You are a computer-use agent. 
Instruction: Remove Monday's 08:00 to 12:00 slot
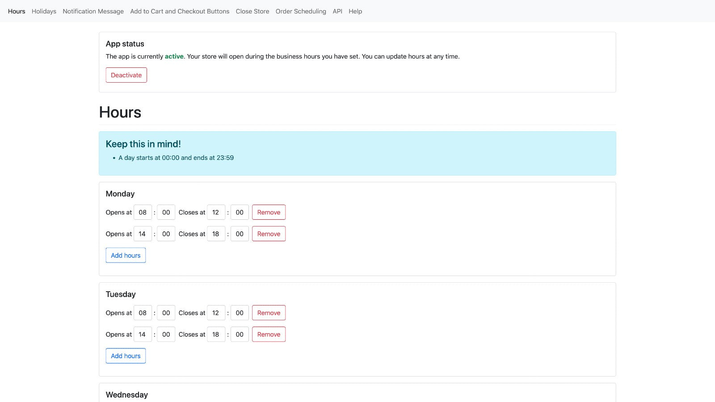tap(269, 212)
